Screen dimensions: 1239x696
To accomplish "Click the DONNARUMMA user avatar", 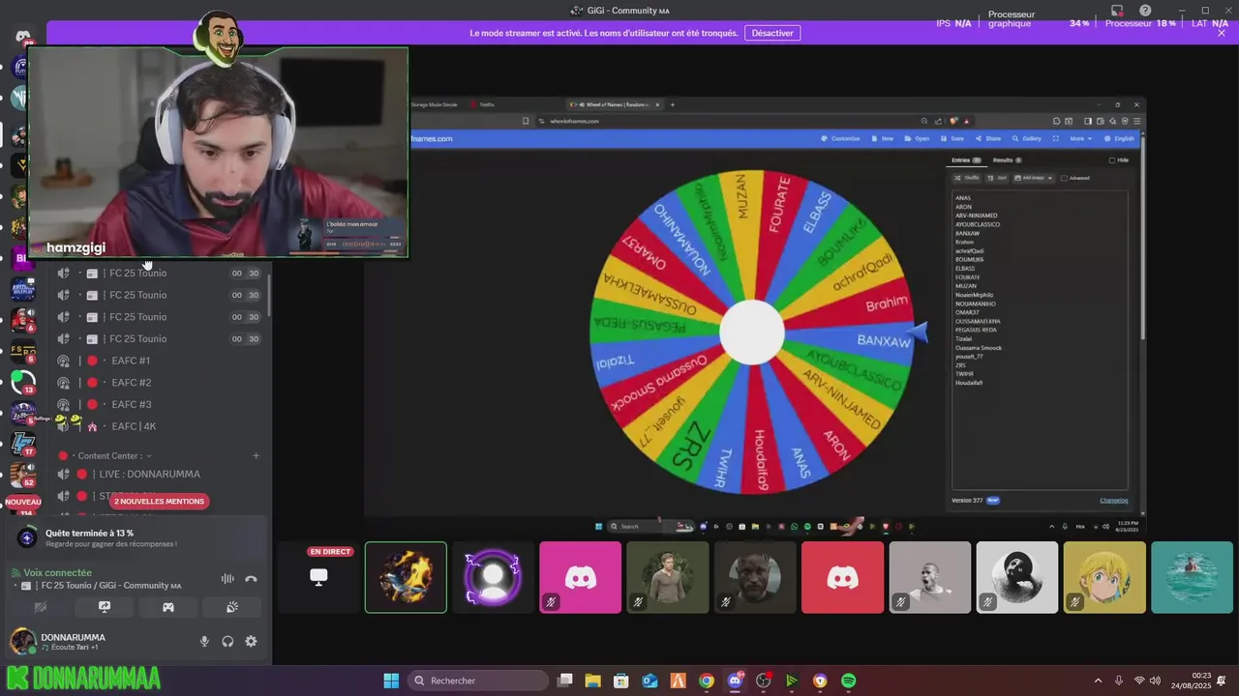I will pyautogui.click(x=23, y=641).
